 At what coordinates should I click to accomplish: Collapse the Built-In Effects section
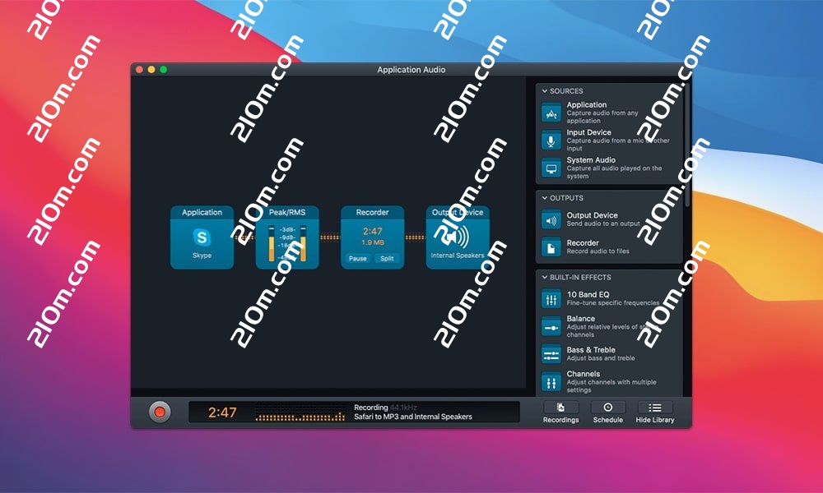[x=545, y=278]
